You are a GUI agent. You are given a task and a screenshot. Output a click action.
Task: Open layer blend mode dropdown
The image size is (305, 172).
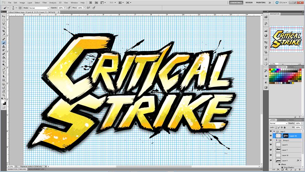[x=278, y=124]
